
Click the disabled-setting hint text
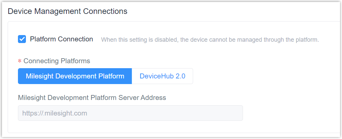point(210,40)
